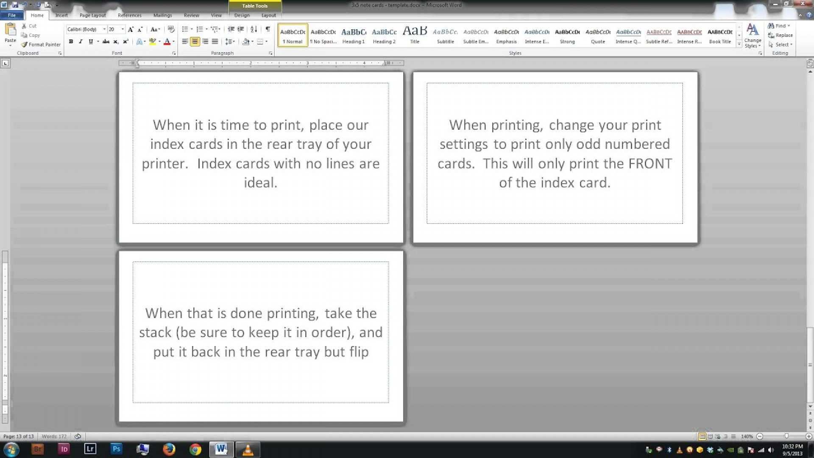Click the Bold formatting icon
814x458 pixels.
[70, 42]
